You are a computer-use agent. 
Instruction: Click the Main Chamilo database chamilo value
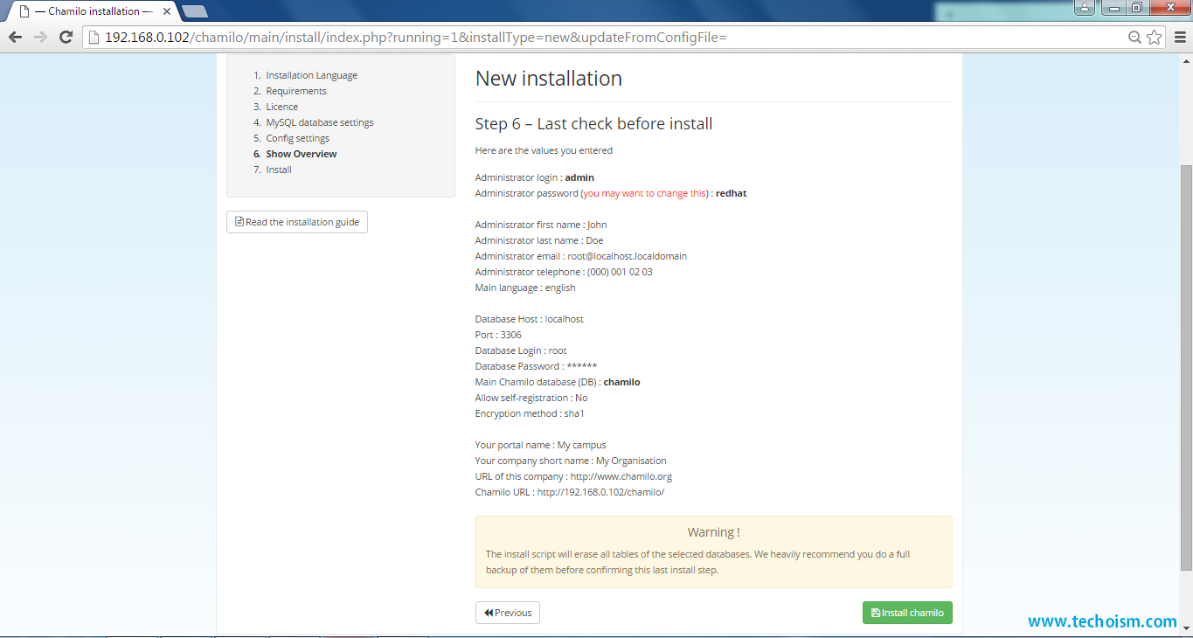pos(621,382)
